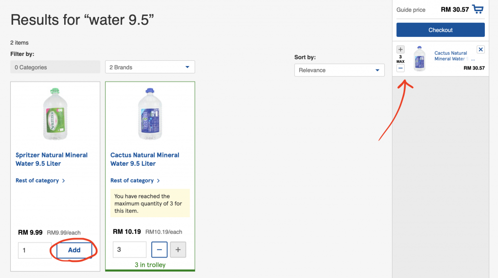Open Spritzer Natural Mineral Water 9.5 Liter link
The image size is (498, 278).
point(52,159)
